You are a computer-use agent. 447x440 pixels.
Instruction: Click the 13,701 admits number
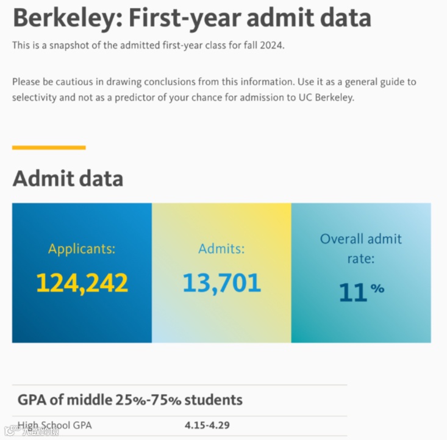[221, 283]
